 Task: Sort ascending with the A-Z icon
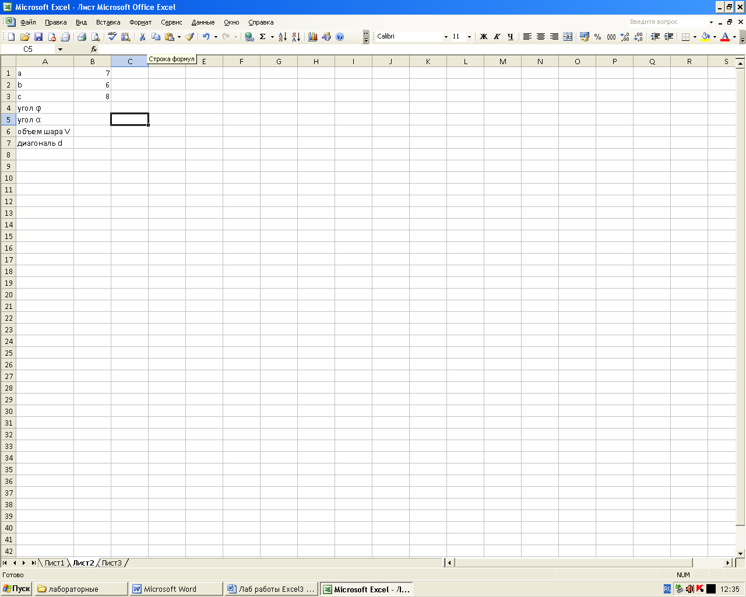click(283, 37)
